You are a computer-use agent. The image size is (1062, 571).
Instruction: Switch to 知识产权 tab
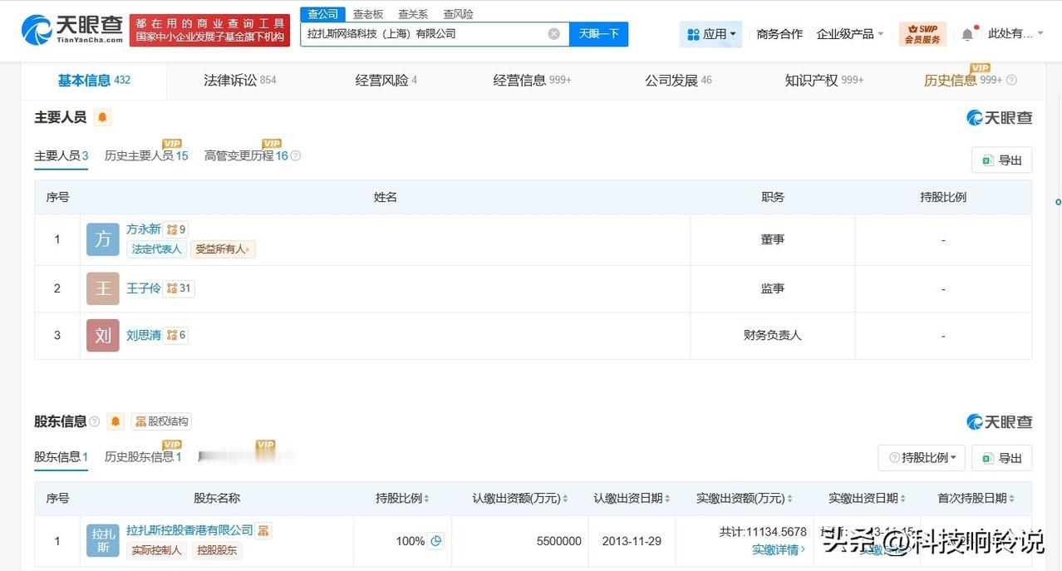pos(824,81)
